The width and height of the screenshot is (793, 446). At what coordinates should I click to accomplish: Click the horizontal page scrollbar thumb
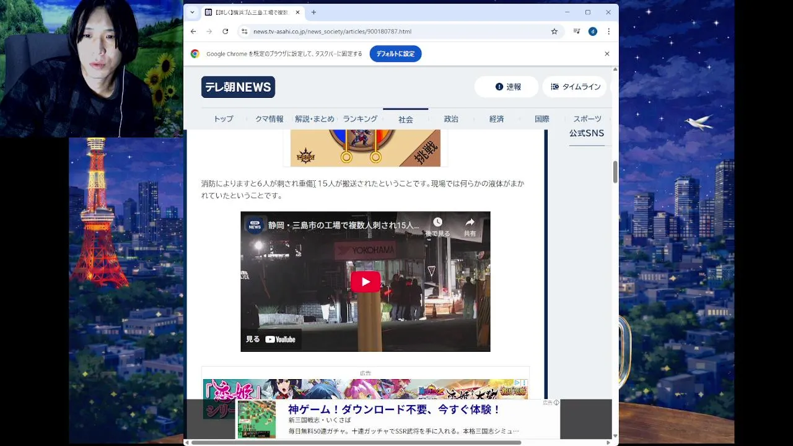click(356, 442)
